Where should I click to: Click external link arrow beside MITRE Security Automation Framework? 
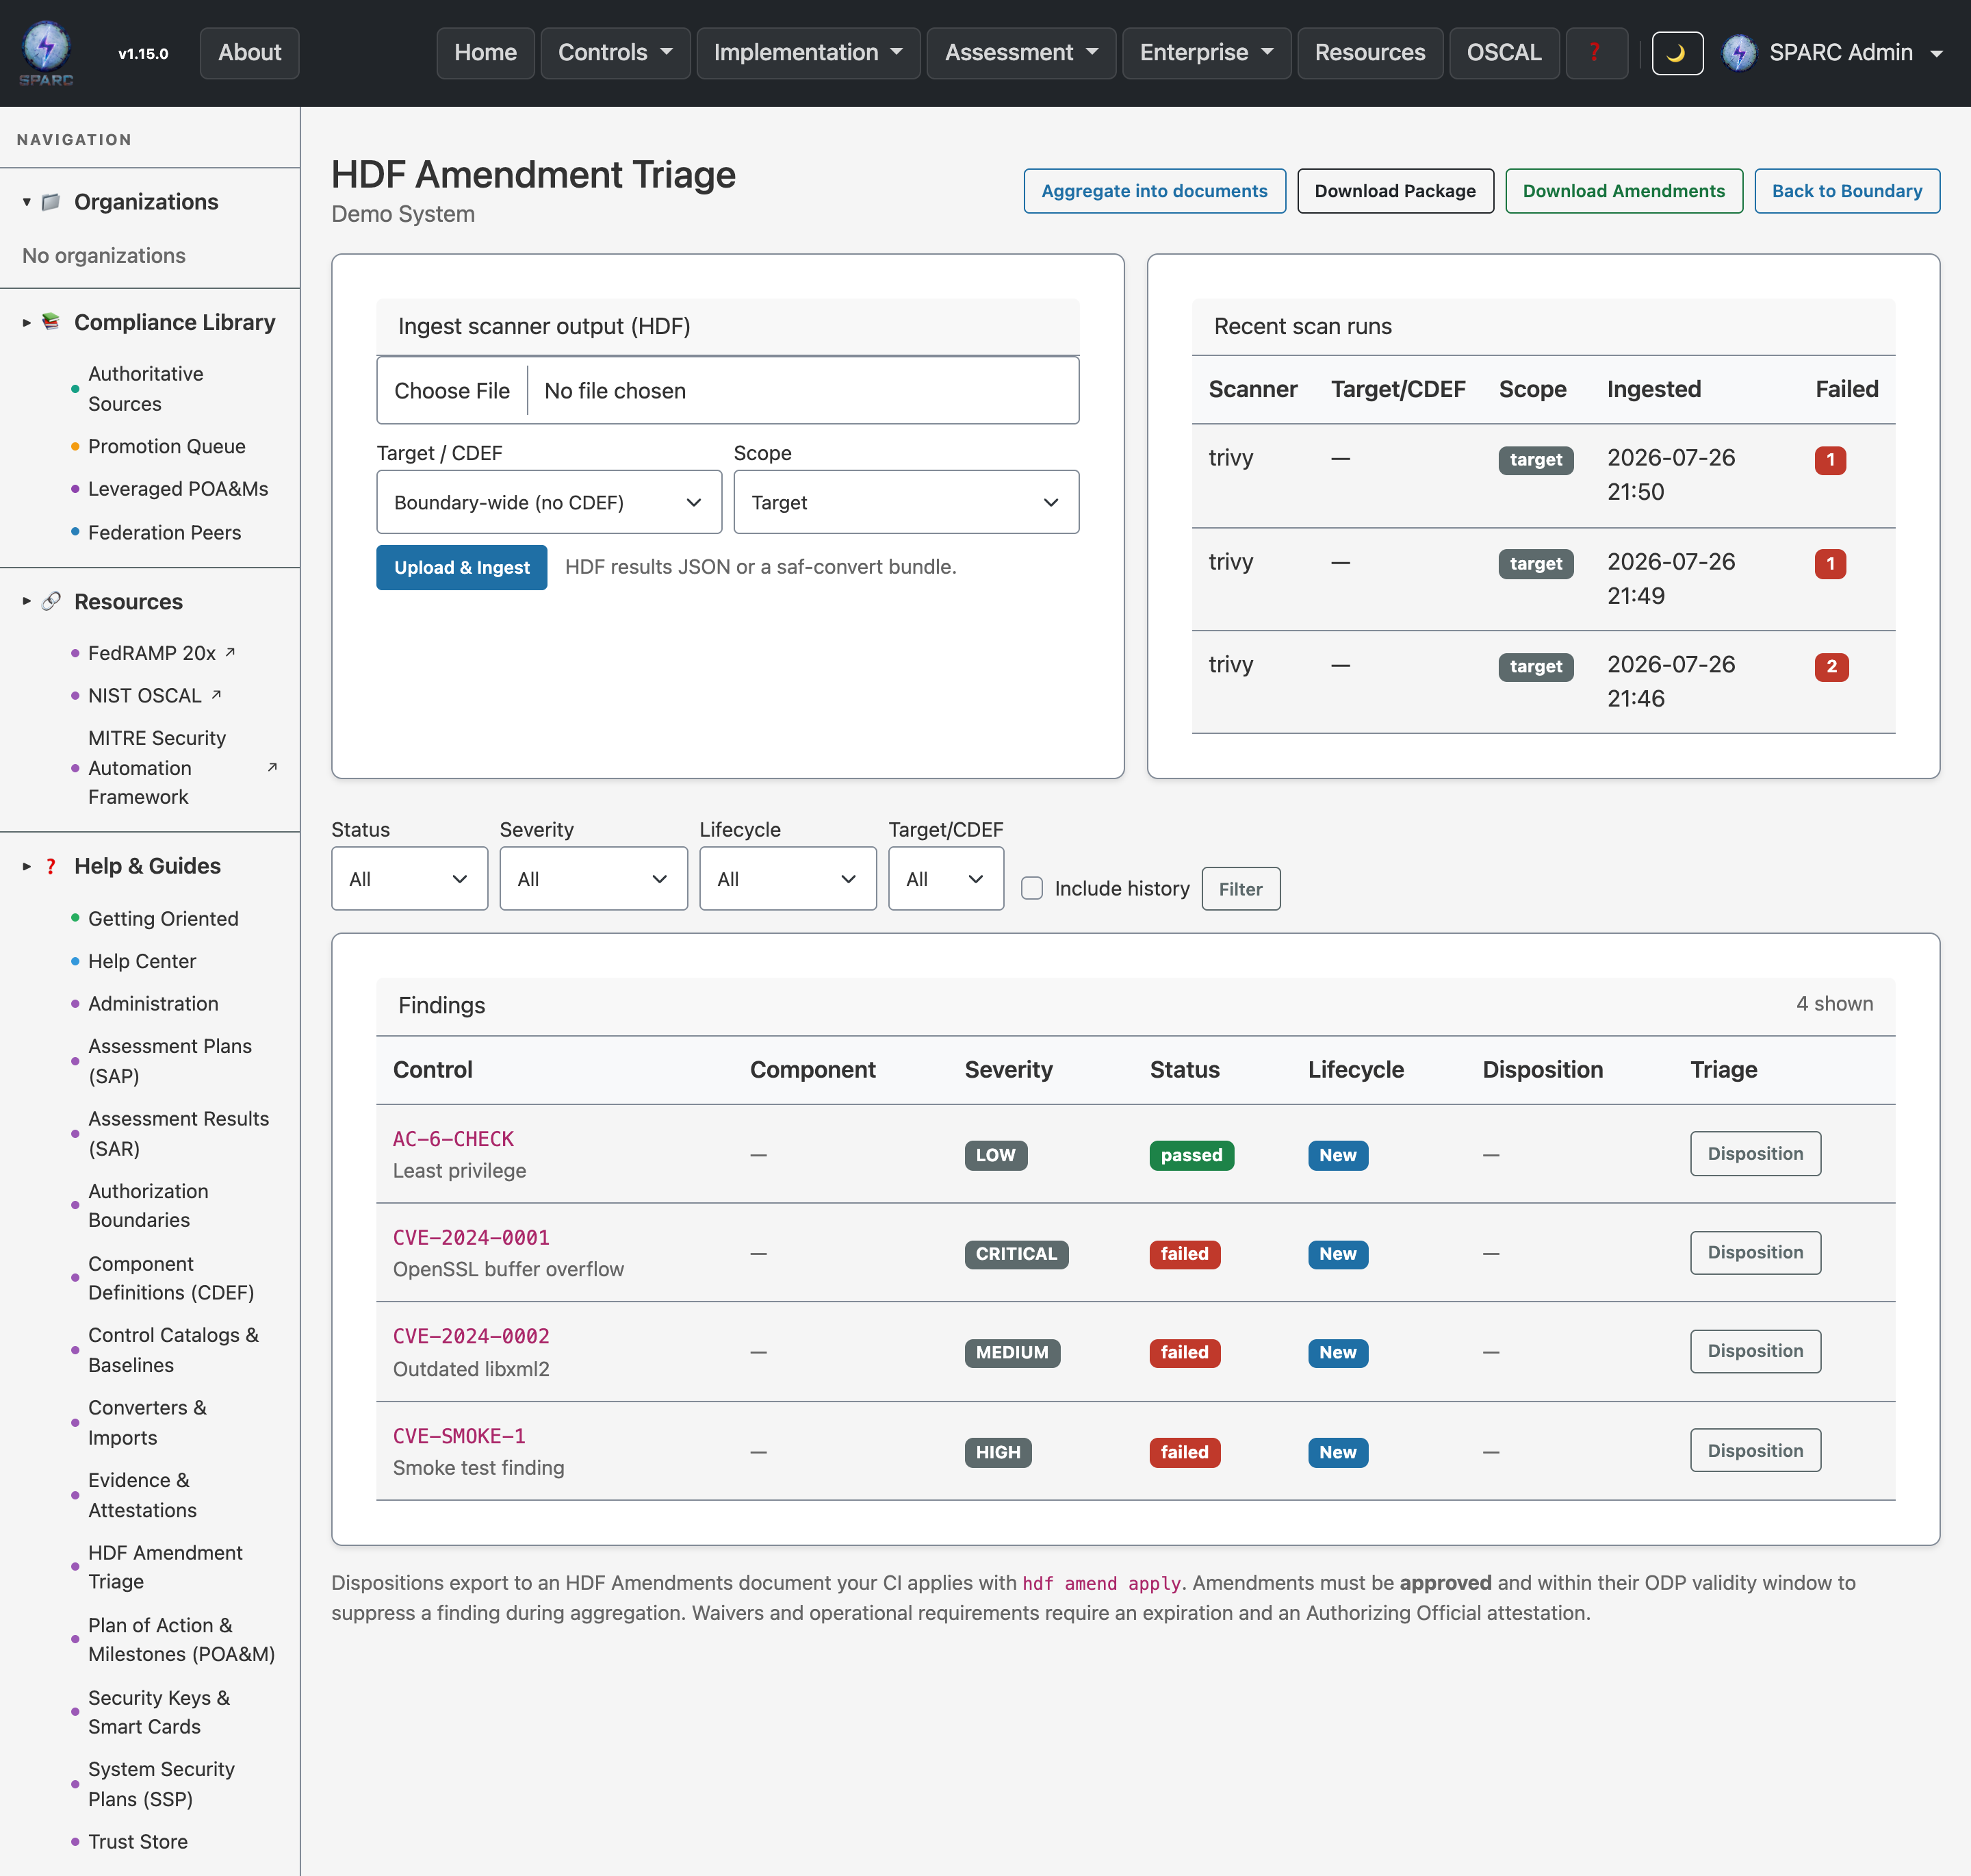tap(272, 767)
